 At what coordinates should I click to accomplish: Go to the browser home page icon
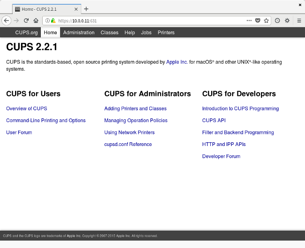(x=36, y=21)
